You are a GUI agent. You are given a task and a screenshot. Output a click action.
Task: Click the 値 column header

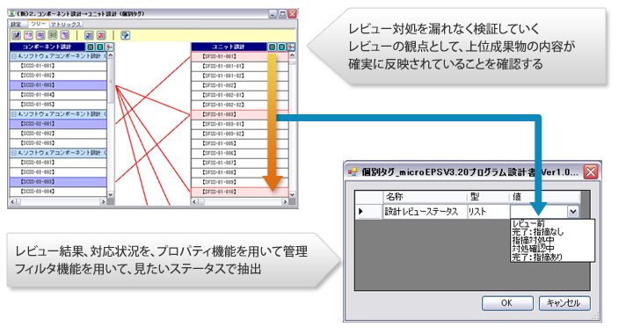(x=544, y=197)
